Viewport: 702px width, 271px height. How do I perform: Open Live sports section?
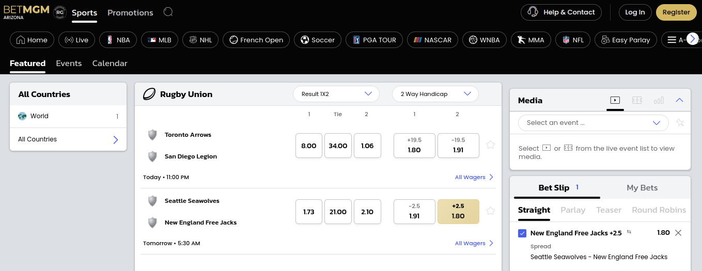point(76,40)
